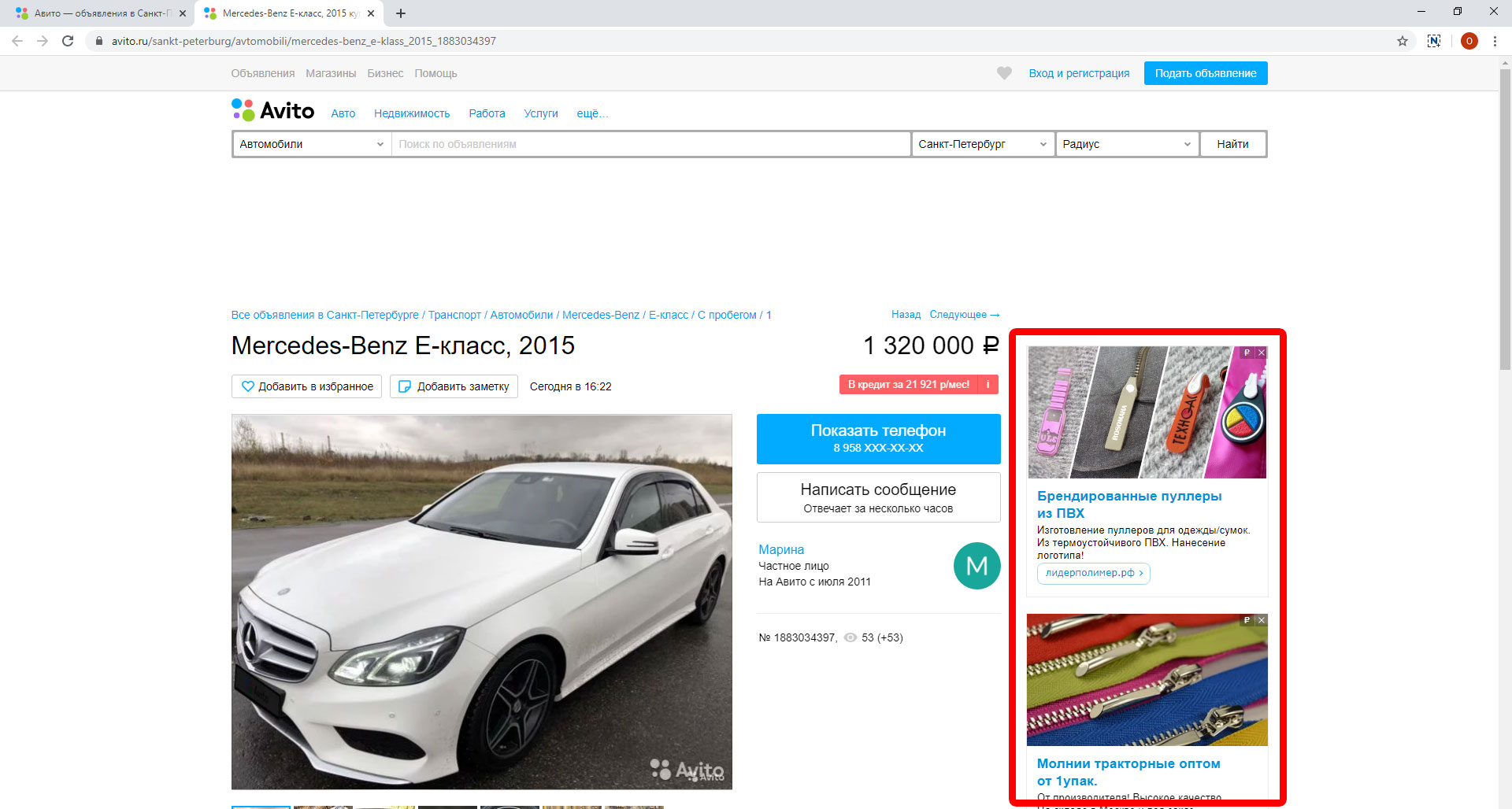This screenshot has width=1512, height=809.
Task: Click Mercedes-Benz breadcrumb
Action: click(x=601, y=315)
